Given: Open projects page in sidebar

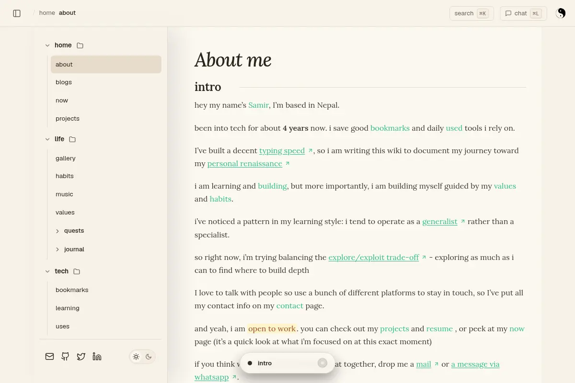Looking at the screenshot, I should [106, 119].
